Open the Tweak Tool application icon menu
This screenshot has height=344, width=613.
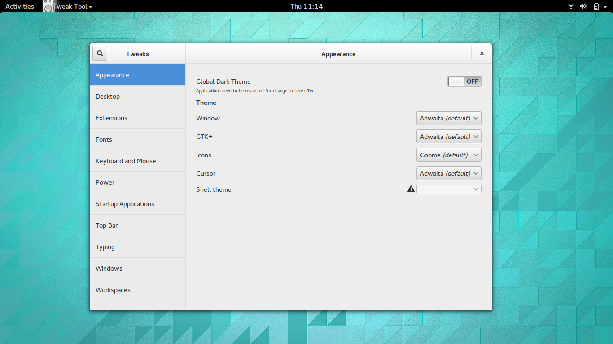48,6
